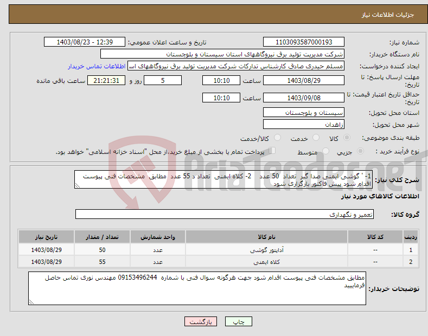Click the need date in the کلاه ایمنی row

click(47, 262)
